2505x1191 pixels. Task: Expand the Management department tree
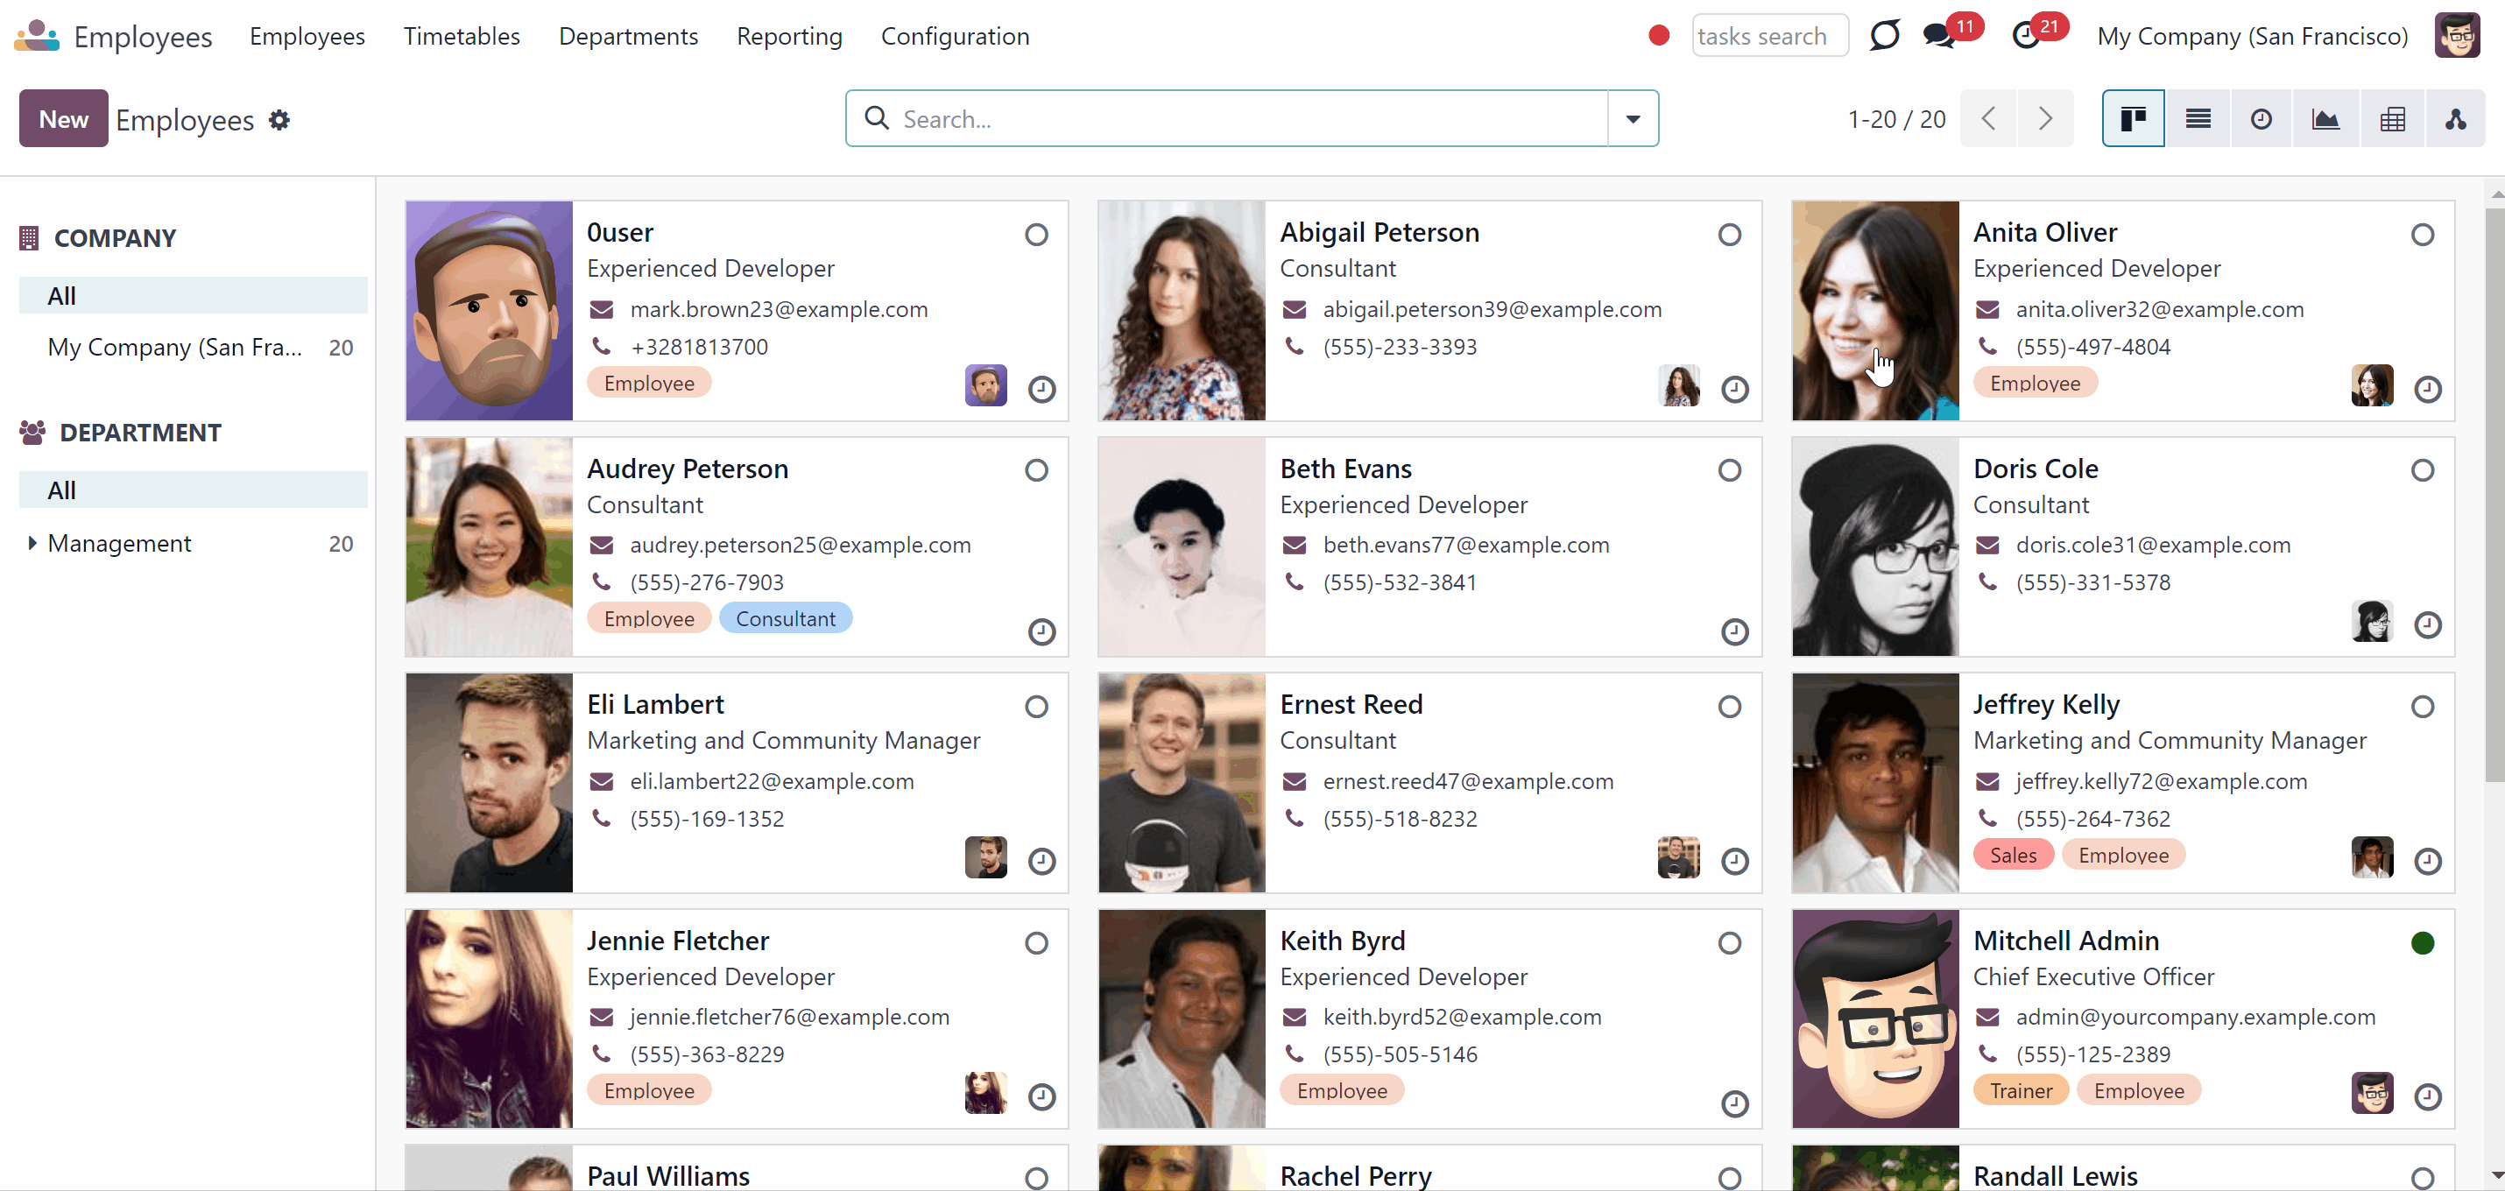click(32, 544)
